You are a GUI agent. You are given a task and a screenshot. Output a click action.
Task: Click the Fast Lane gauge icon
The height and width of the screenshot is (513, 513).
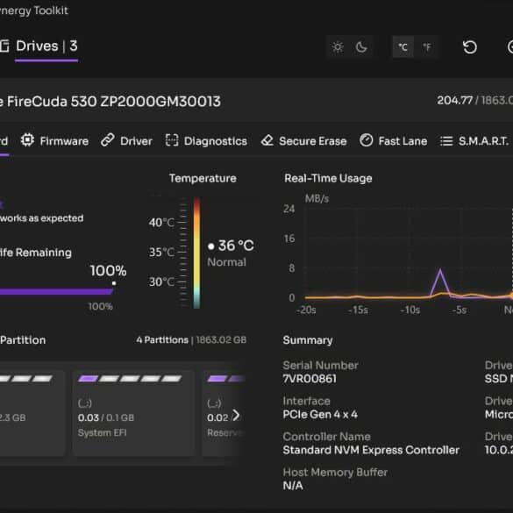366,140
